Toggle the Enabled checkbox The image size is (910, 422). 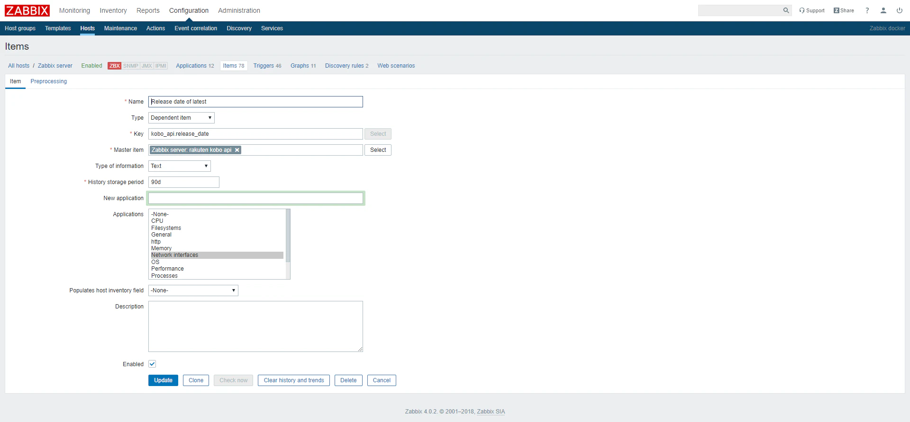[x=152, y=364]
